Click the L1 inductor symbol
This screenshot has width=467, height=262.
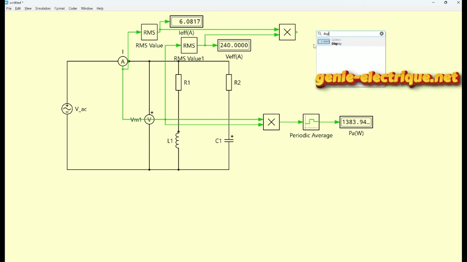178,140
